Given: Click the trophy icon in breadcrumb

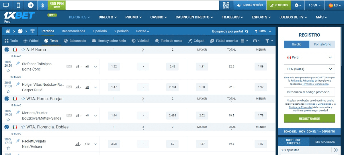Looking at the screenshot, I should 32,31.
